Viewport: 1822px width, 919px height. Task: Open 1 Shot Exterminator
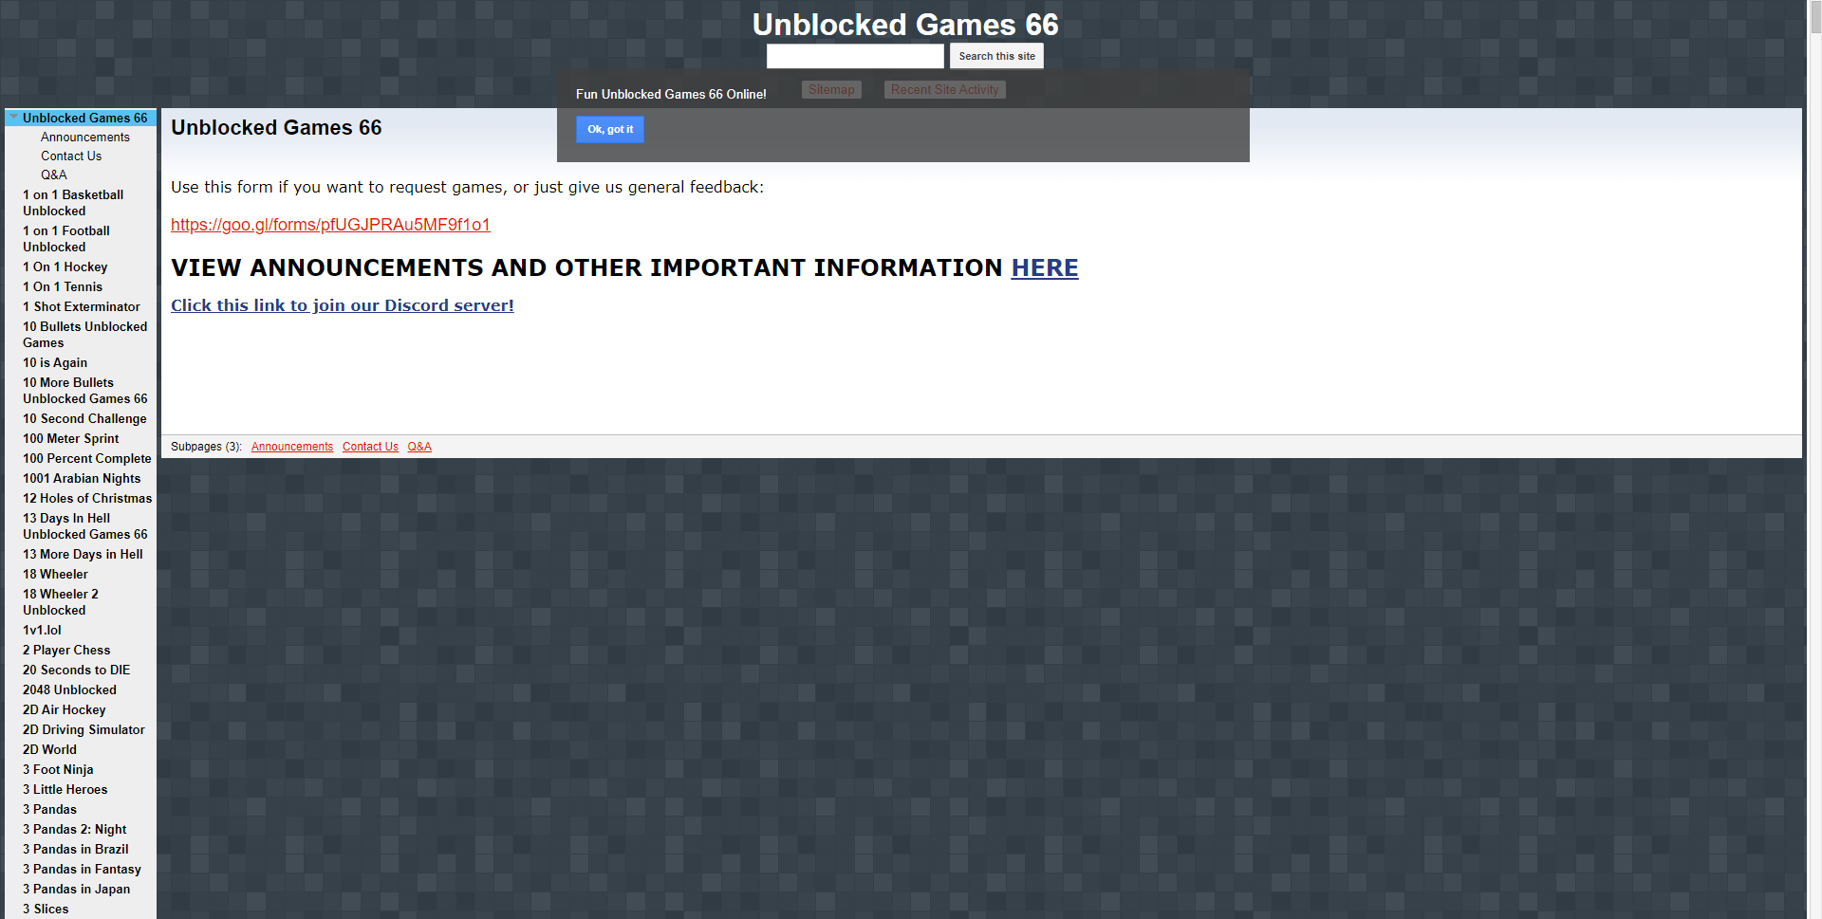click(x=82, y=307)
